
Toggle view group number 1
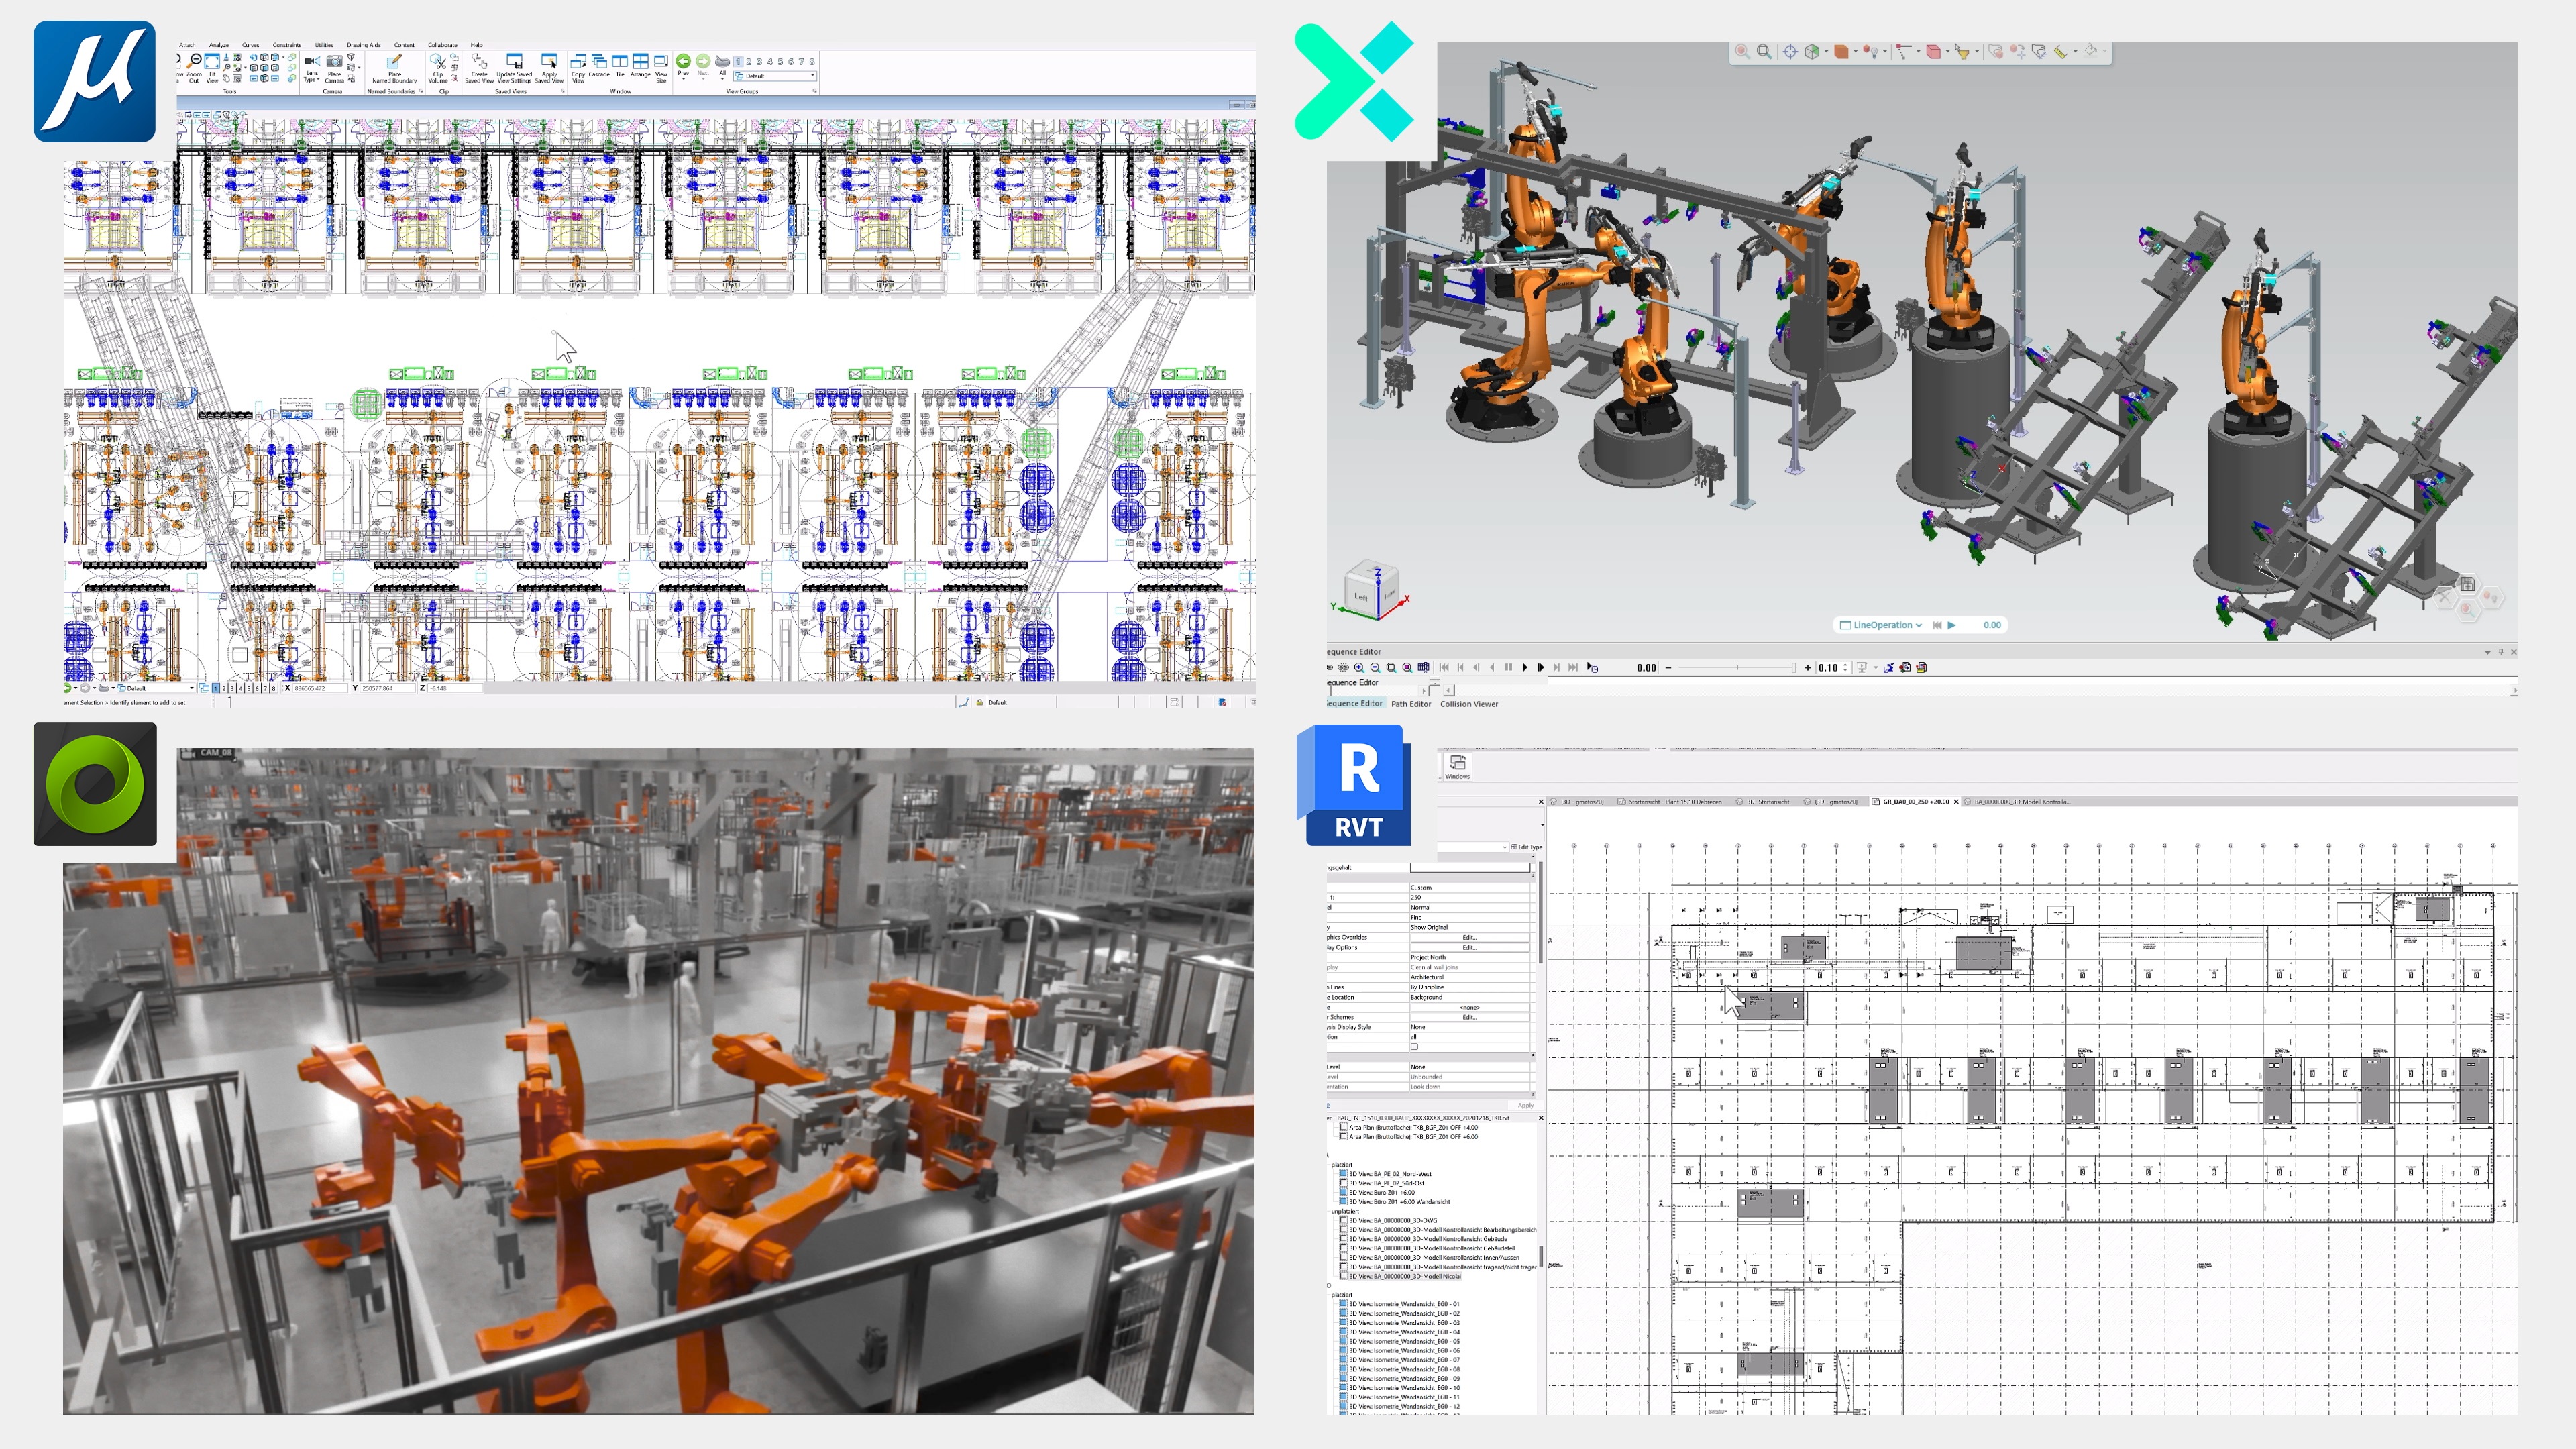[x=738, y=62]
